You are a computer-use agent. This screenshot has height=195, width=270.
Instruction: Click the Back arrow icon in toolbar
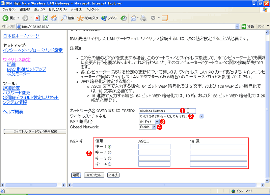tap(5, 18)
